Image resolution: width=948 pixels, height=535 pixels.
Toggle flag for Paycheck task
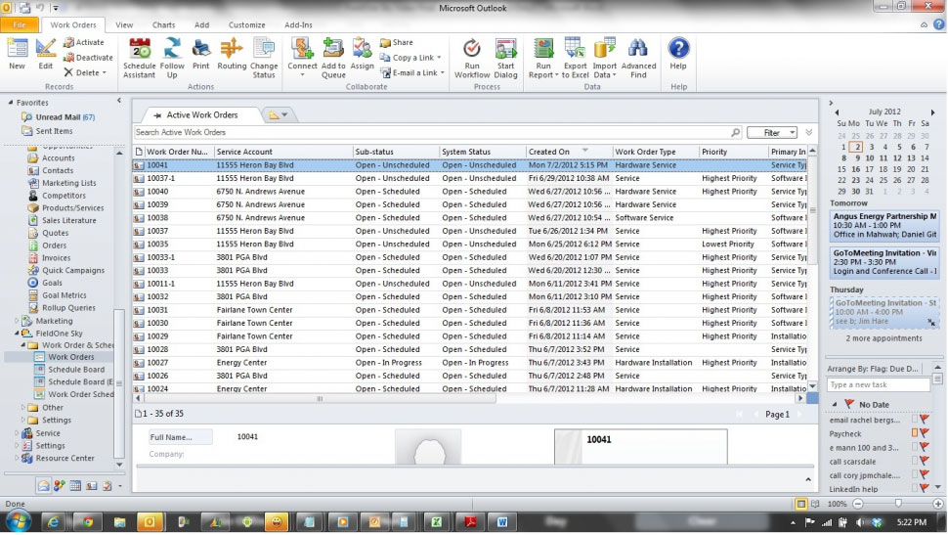pos(925,433)
